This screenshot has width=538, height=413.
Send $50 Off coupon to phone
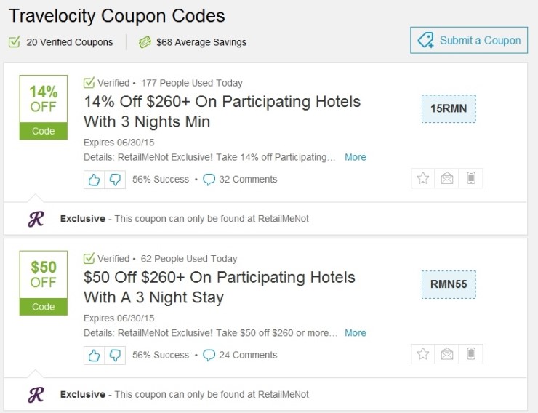[471, 354]
